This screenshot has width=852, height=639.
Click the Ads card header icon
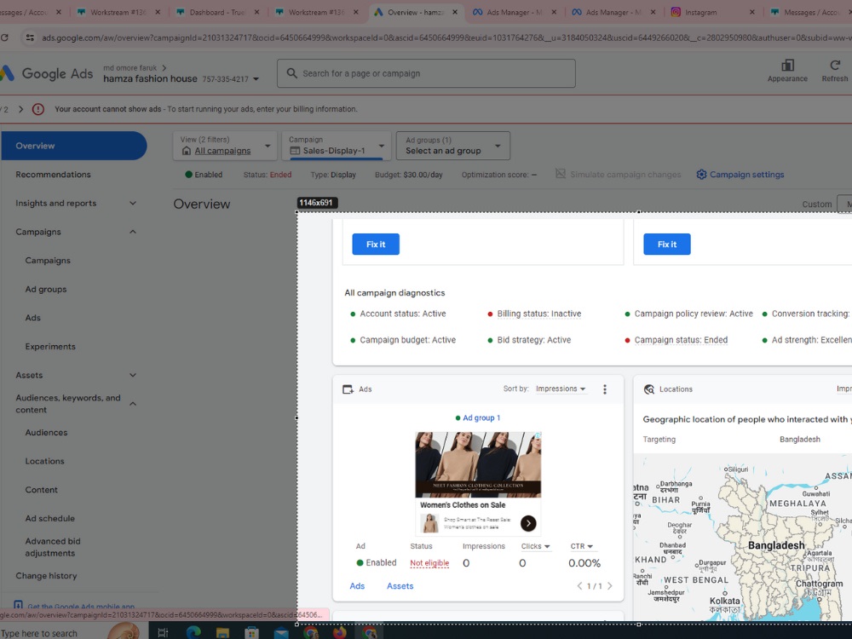click(348, 389)
